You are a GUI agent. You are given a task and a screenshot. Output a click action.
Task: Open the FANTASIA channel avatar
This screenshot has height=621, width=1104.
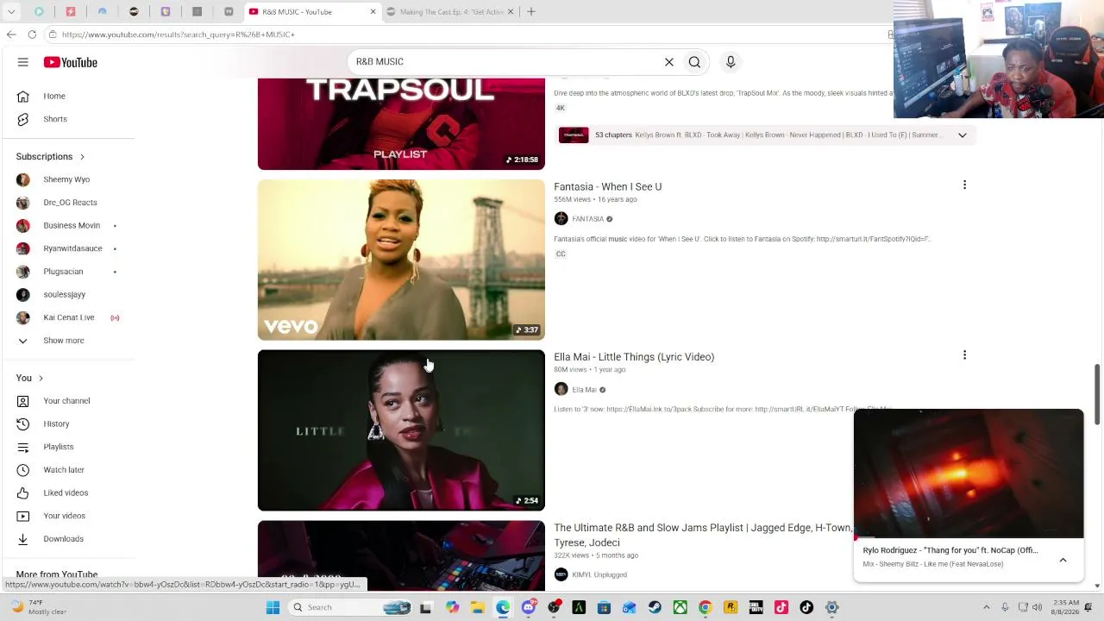tap(561, 219)
